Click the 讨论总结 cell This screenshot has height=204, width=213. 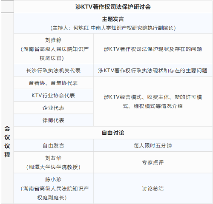tap(153, 188)
